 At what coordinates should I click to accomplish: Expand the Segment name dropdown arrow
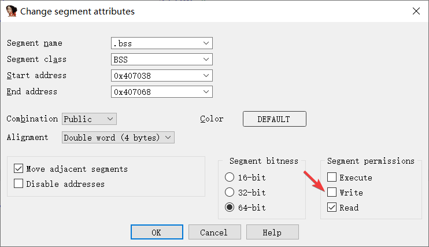coord(206,43)
